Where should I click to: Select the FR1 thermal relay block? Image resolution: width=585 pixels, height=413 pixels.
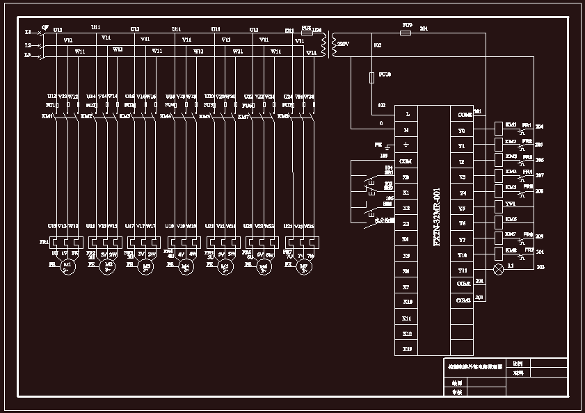click(x=66, y=243)
